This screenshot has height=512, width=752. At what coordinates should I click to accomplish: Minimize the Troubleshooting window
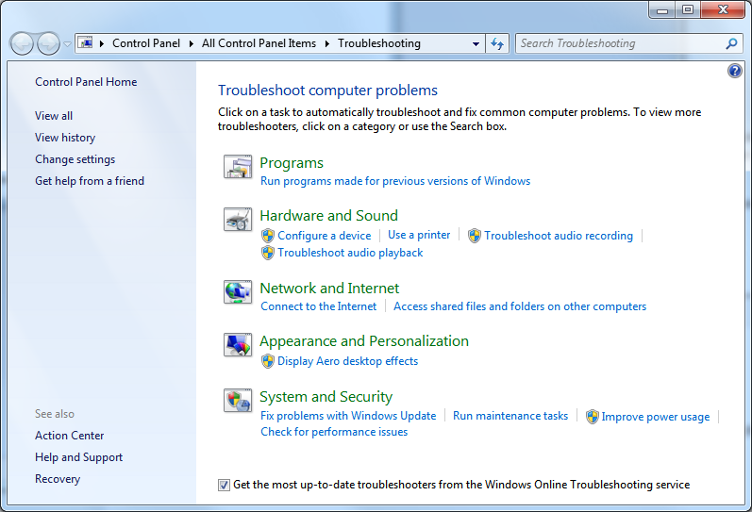662,9
